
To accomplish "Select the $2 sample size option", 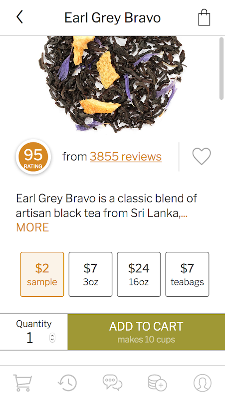I will point(42,274).
